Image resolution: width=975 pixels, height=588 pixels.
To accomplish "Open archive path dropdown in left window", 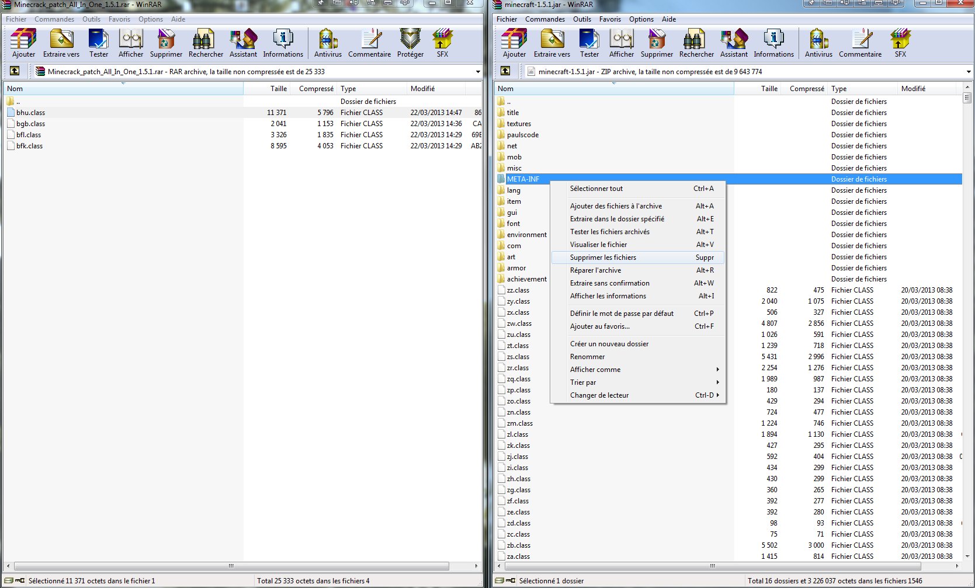I will click(477, 72).
